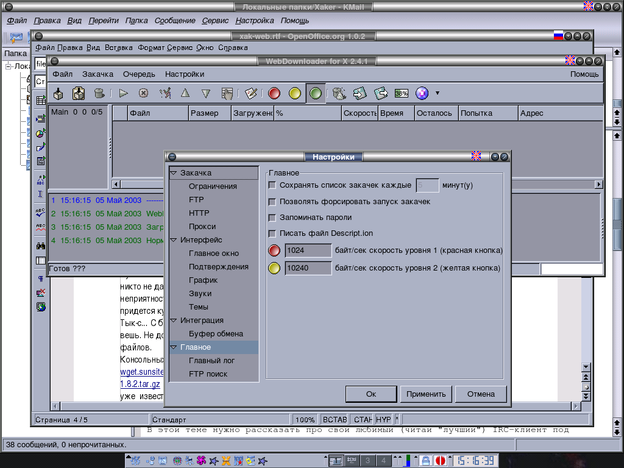
Task: Collapse the Главное settings tree branch arrow
Action: click(x=174, y=347)
